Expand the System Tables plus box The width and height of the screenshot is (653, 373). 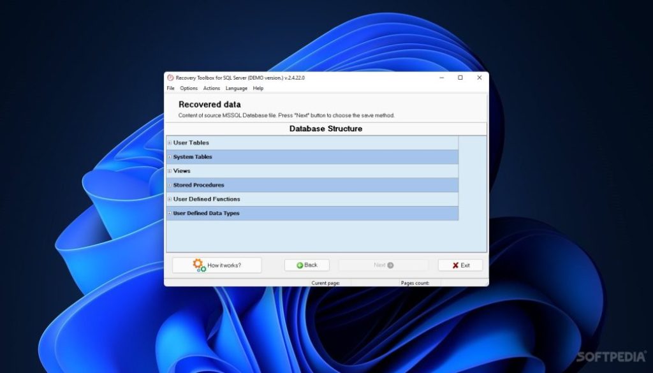tap(170, 157)
